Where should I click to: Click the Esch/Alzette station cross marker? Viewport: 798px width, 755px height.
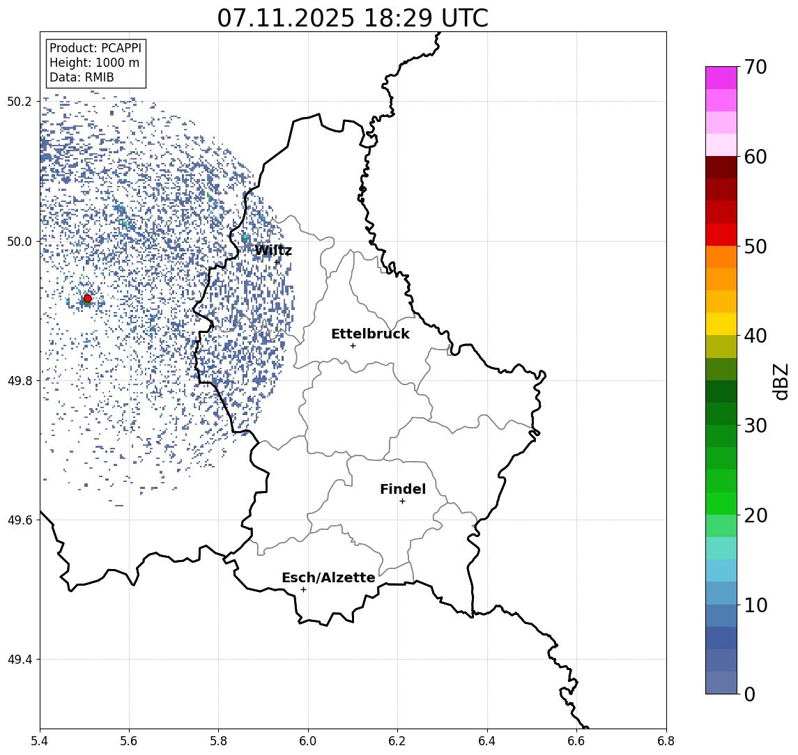(303, 590)
